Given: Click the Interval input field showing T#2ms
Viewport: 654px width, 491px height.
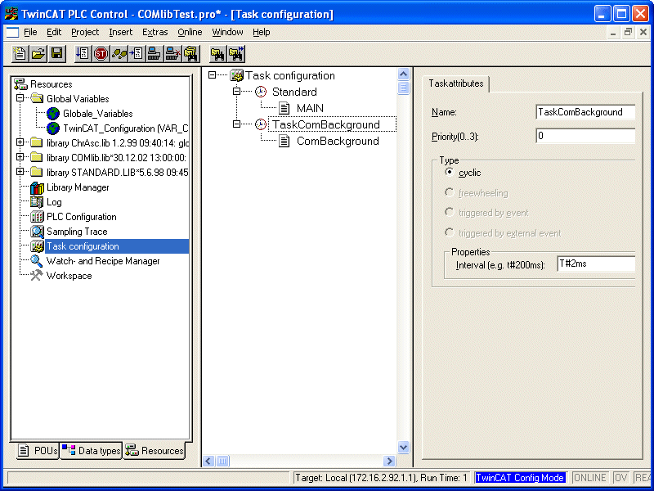Looking at the screenshot, I should coord(596,264).
